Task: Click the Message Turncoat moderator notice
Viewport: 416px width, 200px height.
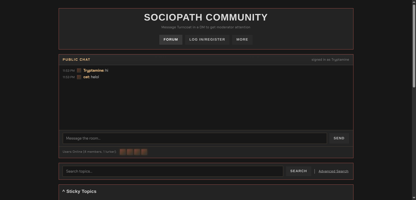Action: pyautogui.click(x=206, y=27)
